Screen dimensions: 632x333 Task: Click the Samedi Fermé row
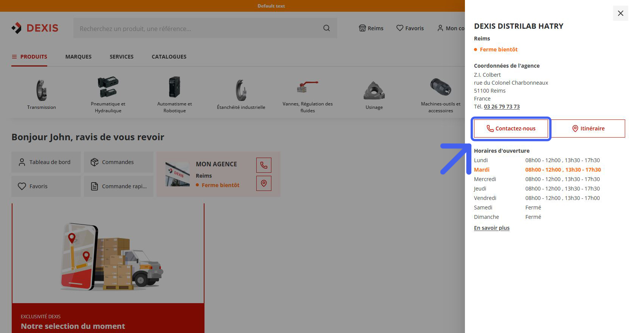coord(508,208)
